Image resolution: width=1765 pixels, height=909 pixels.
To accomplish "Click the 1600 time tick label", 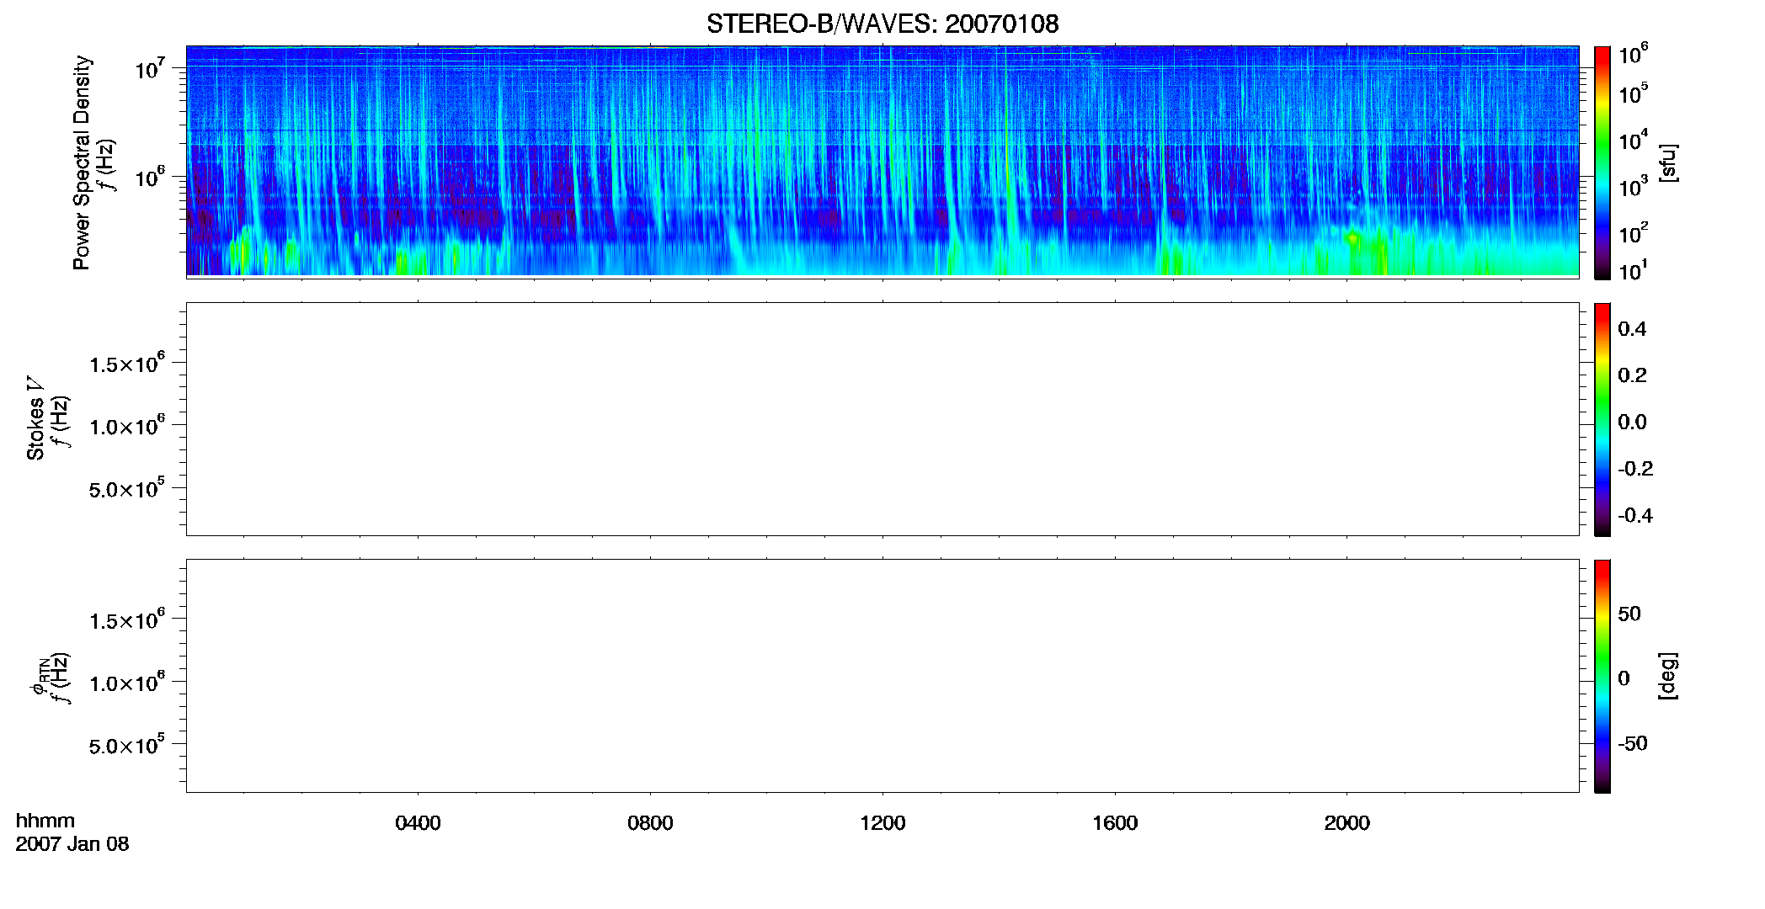I will [x=1115, y=823].
